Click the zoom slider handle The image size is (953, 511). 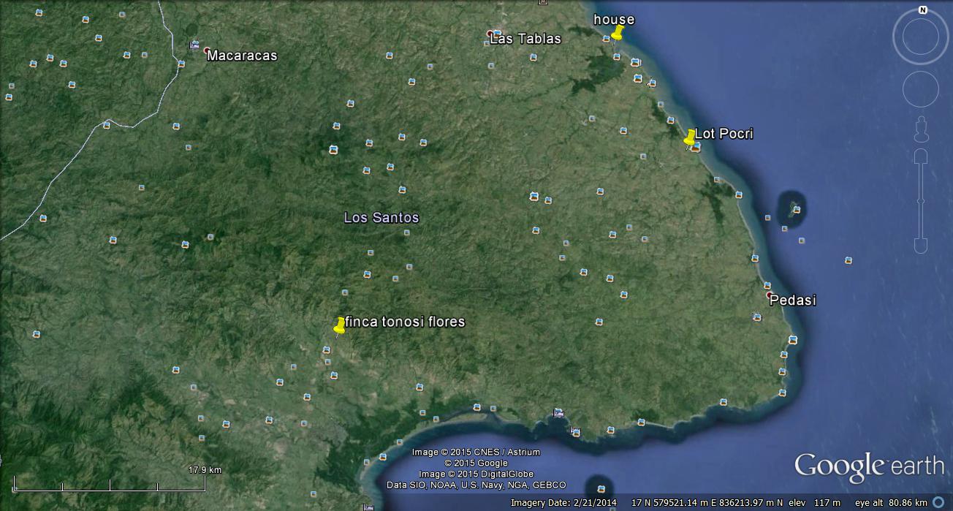point(920,200)
